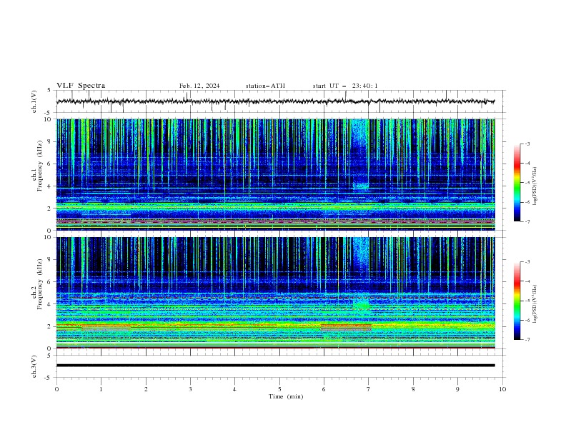Click the ch.2 color bar "log(PSD)(V²/Hz)" label
Viewport: 566px width, 437px height.
(535, 304)
